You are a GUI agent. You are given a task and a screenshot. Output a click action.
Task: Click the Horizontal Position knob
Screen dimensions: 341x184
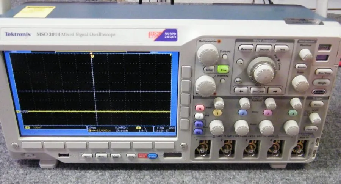pyautogui.click(x=305, y=54)
